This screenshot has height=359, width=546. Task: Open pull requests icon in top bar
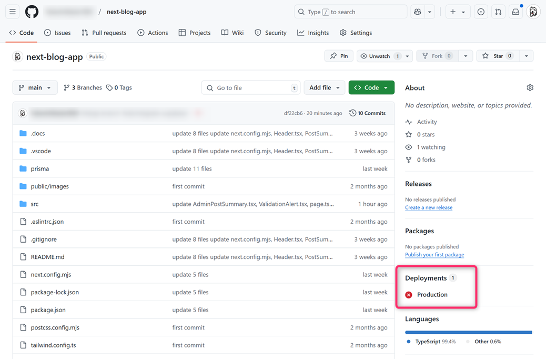point(498,12)
